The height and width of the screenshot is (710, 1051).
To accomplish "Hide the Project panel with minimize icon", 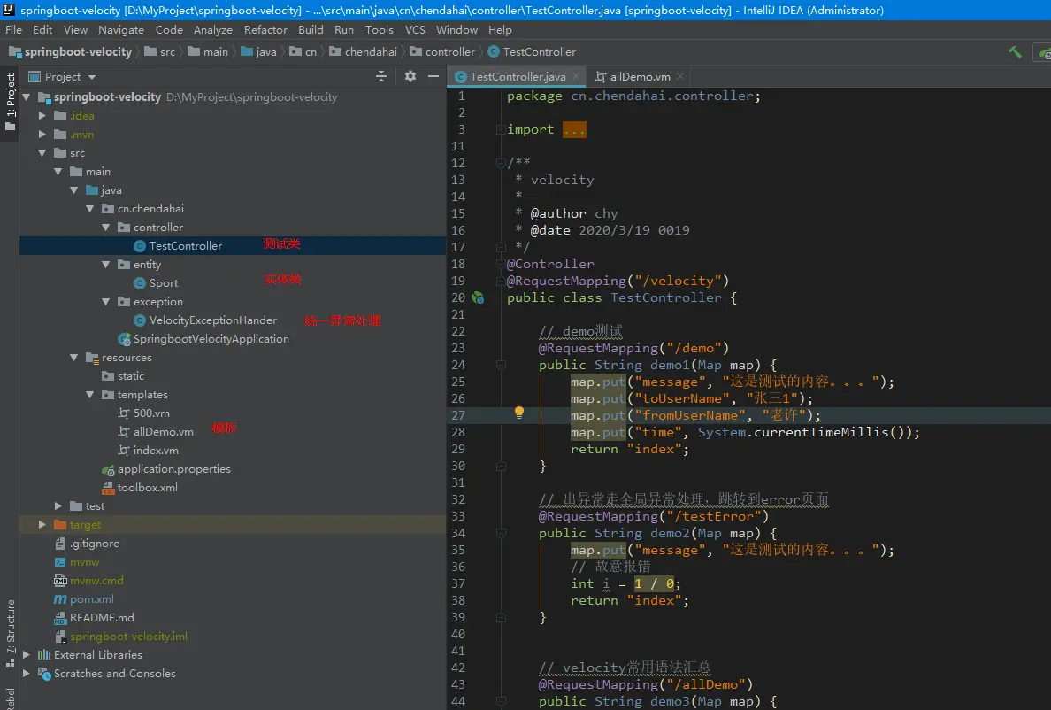I will click(433, 77).
